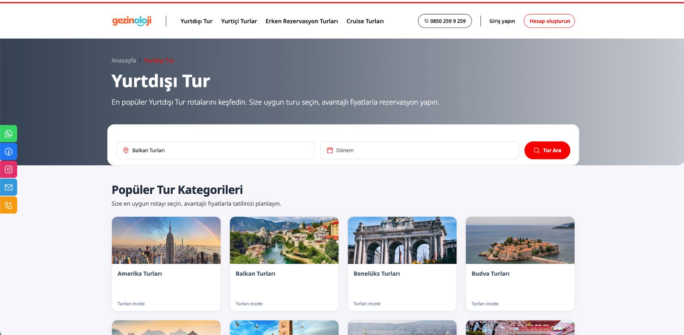The height and width of the screenshot is (335, 684).
Task: Open the Instagram side icon
Action: (x=9, y=169)
